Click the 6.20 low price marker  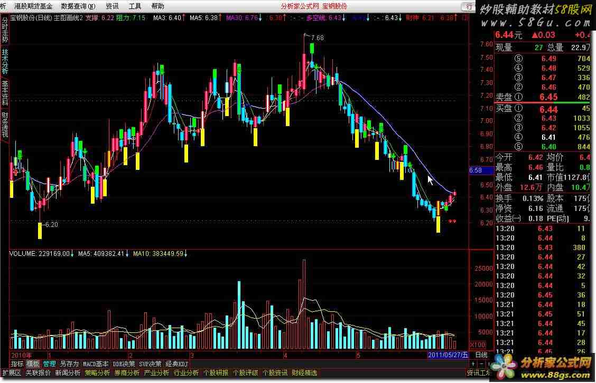click(x=51, y=224)
